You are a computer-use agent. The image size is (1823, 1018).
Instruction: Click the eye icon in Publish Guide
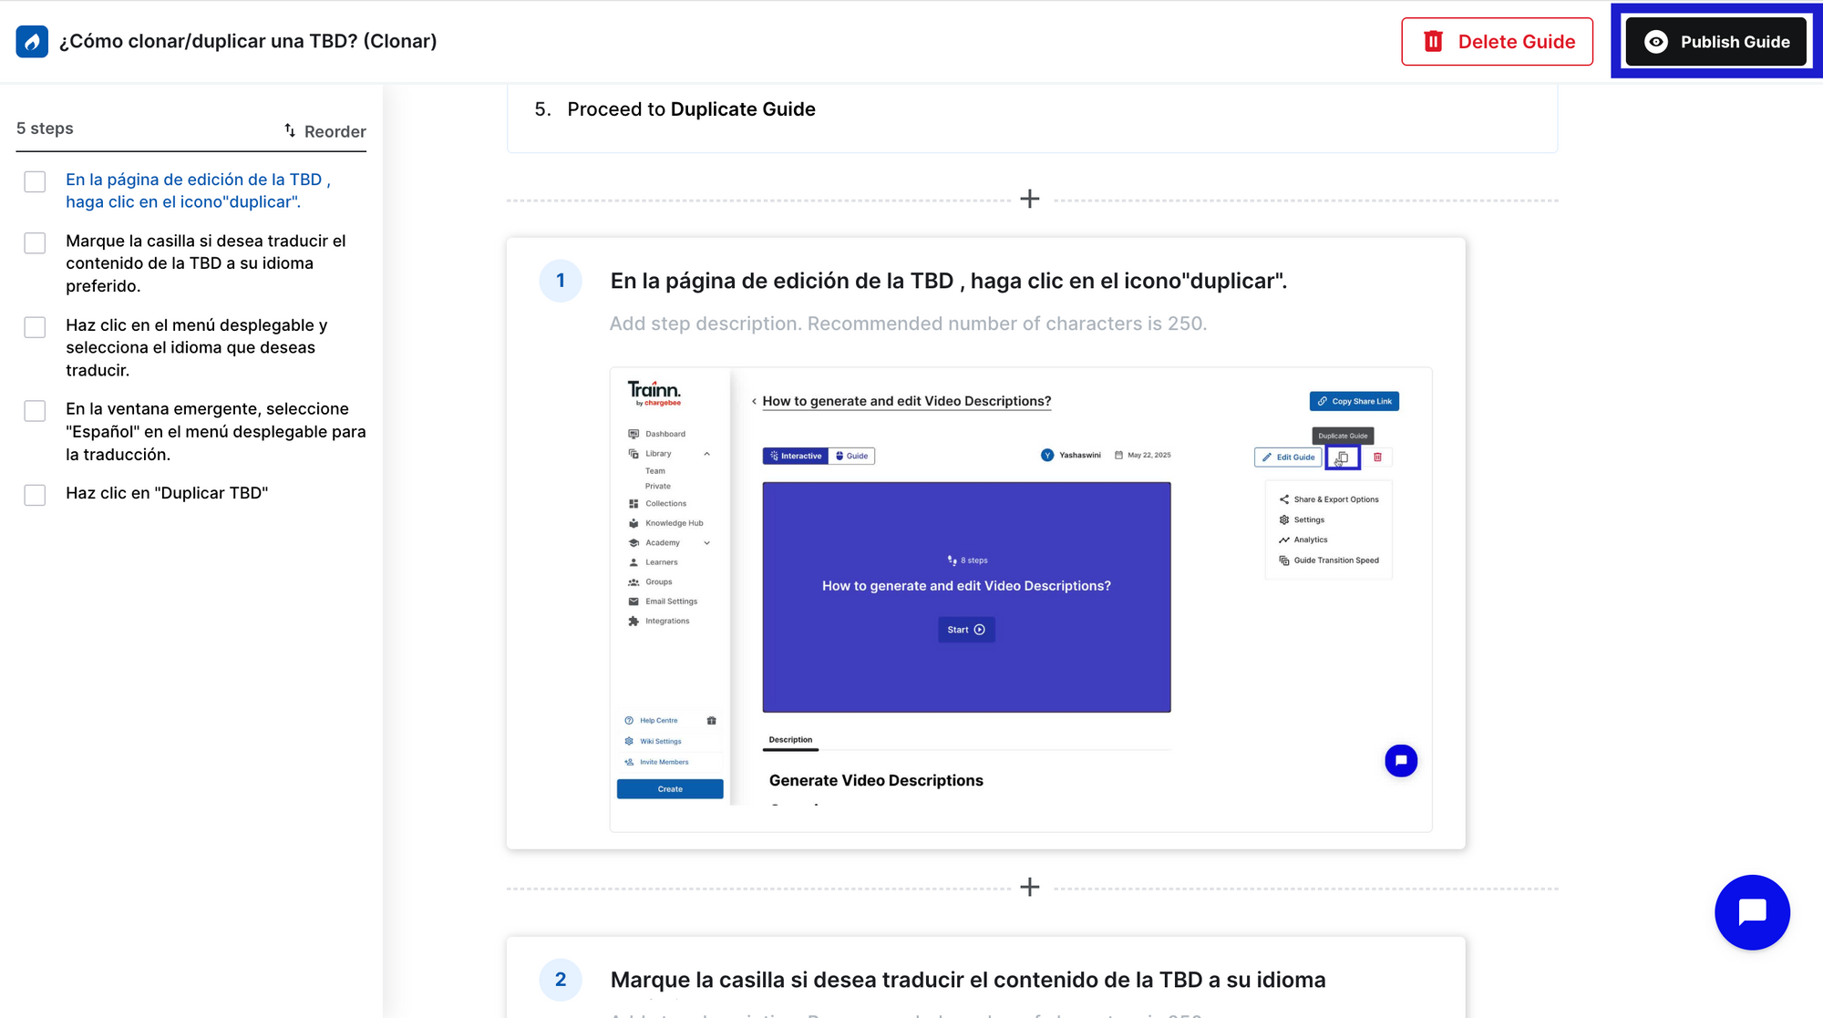[1656, 42]
